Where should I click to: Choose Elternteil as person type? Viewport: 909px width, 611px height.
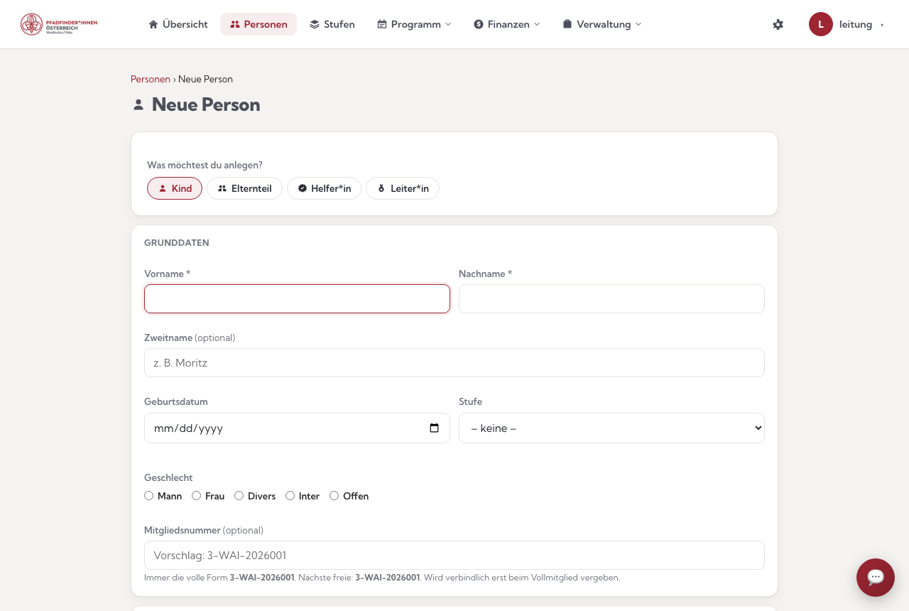(244, 188)
